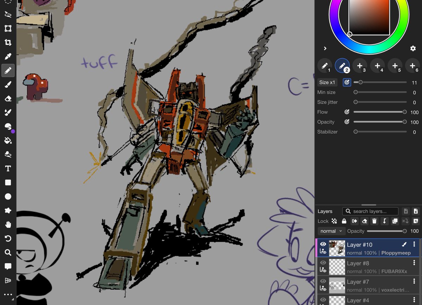
Task: Duplicate layer icon in Layers panel
Action: pos(395,221)
